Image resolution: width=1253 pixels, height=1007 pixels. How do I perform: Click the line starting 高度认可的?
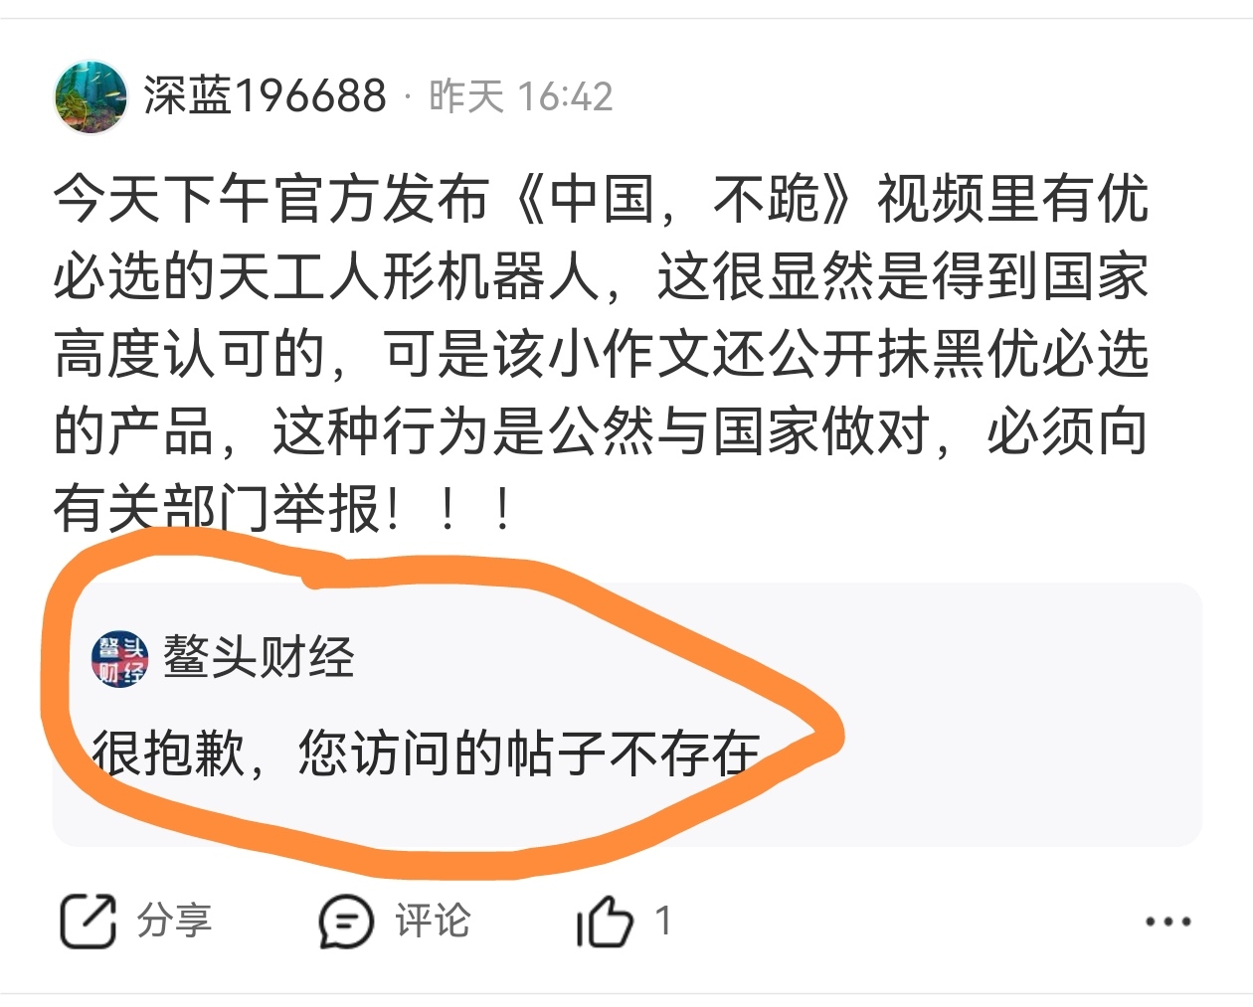click(602, 353)
